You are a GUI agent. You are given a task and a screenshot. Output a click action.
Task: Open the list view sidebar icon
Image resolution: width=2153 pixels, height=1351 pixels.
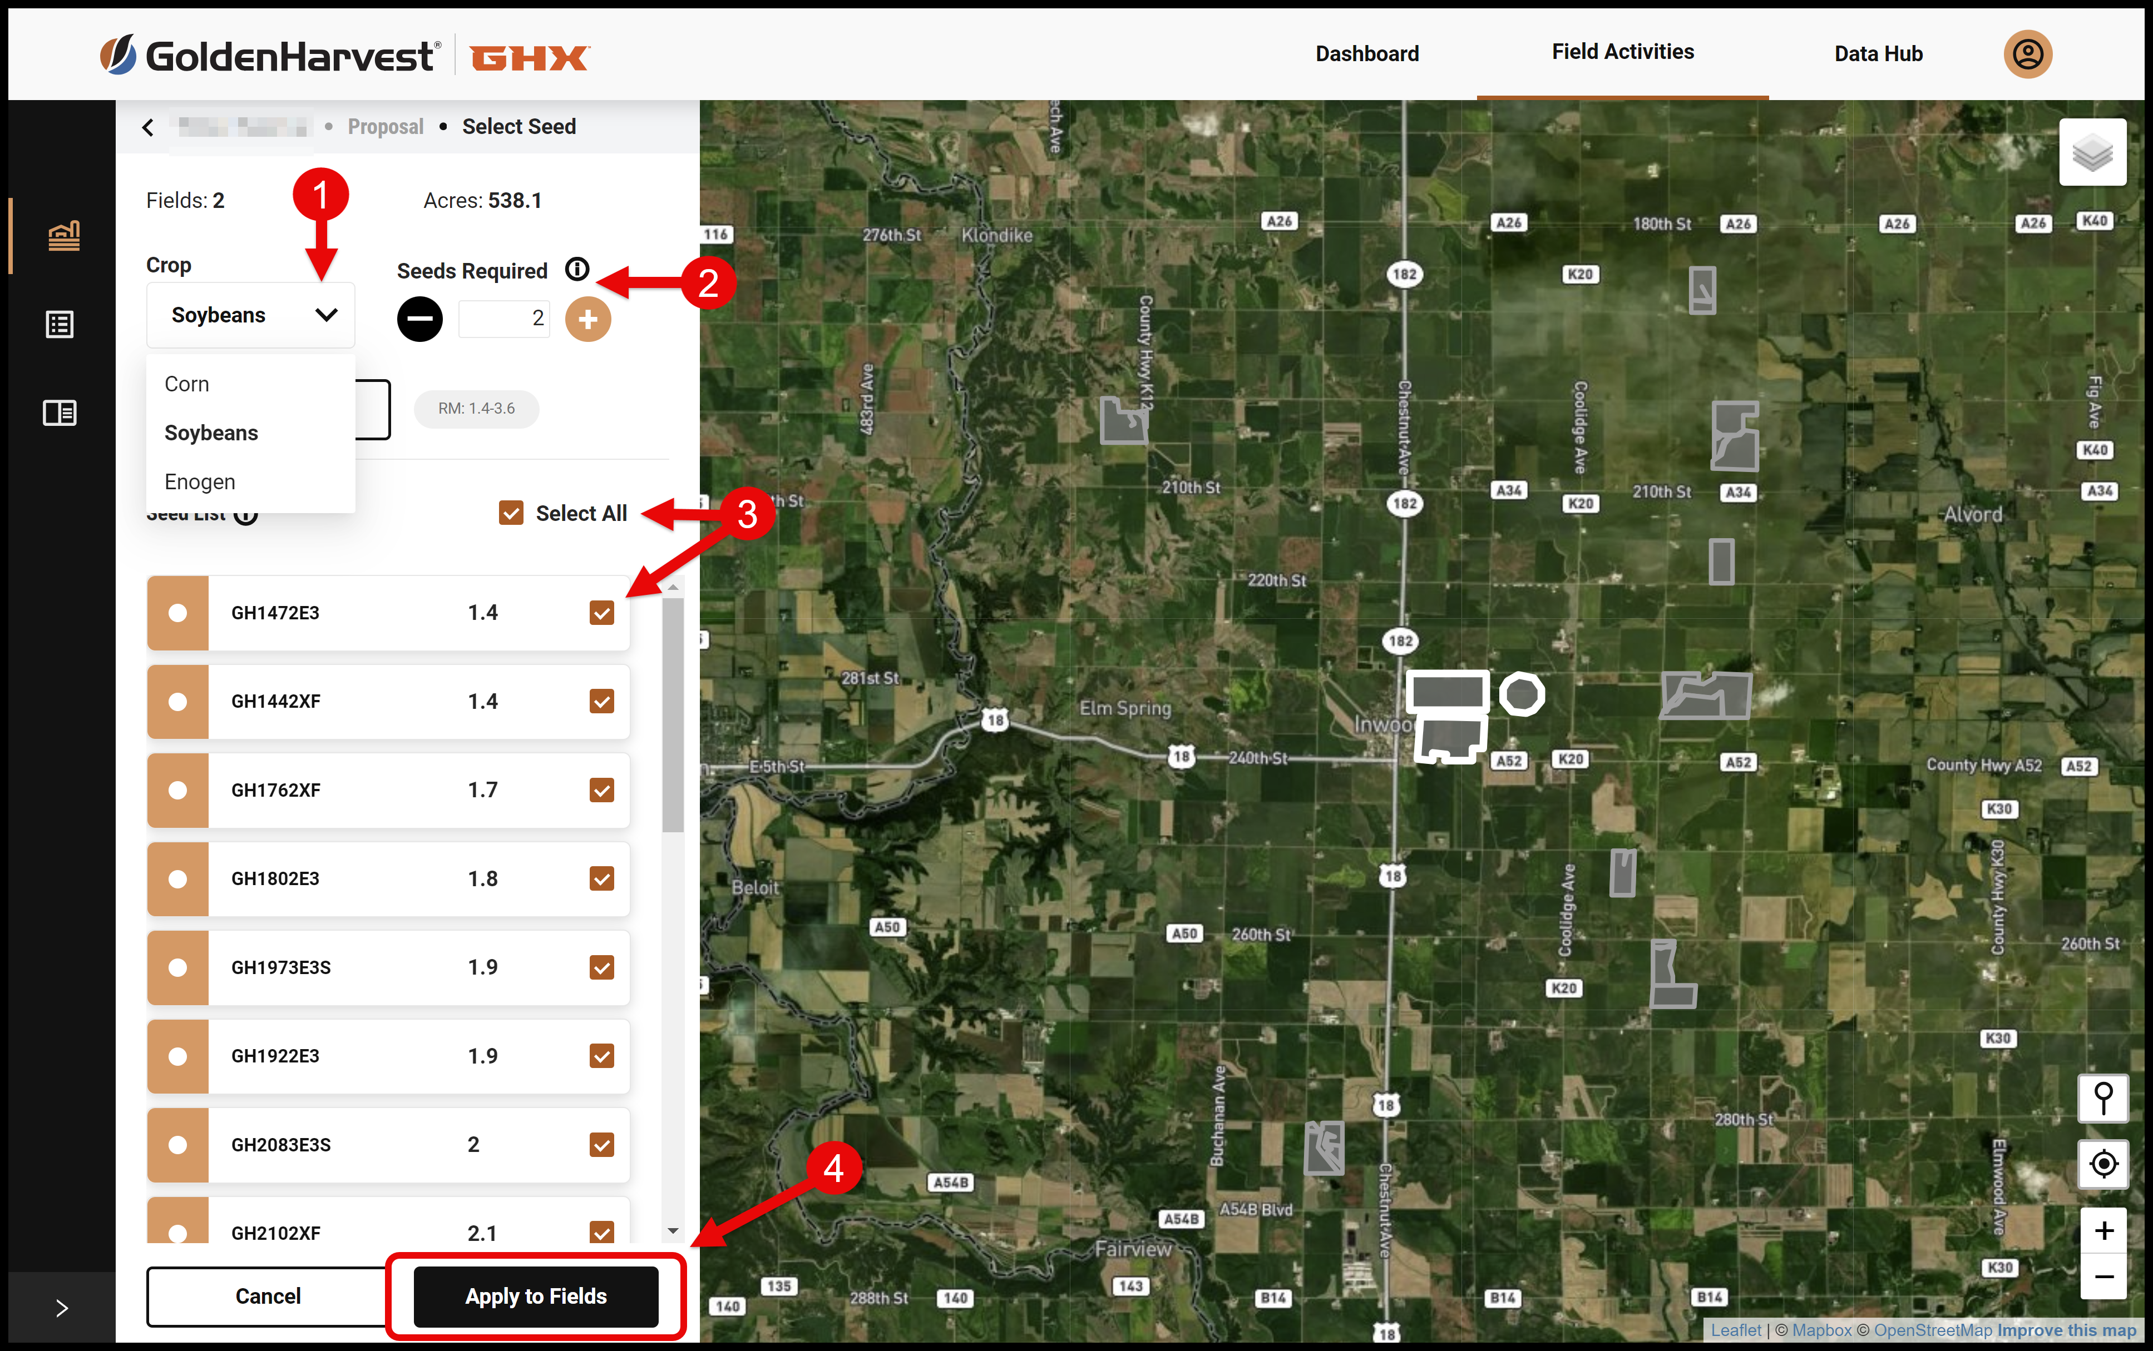pyautogui.click(x=60, y=324)
